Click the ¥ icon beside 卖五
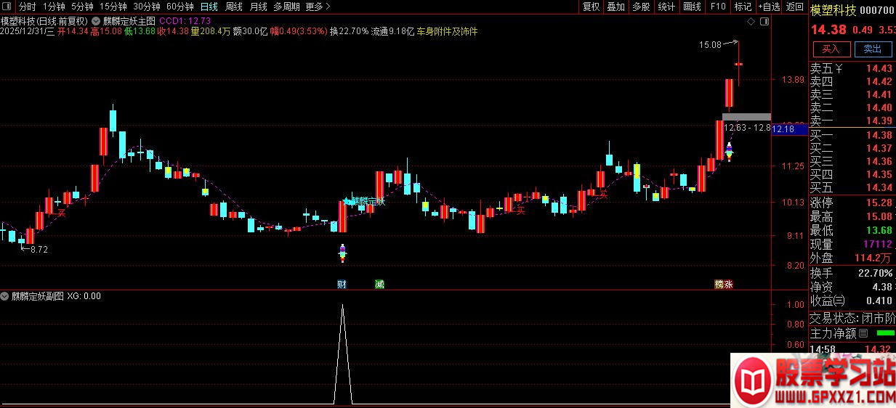 [x=839, y=69]
